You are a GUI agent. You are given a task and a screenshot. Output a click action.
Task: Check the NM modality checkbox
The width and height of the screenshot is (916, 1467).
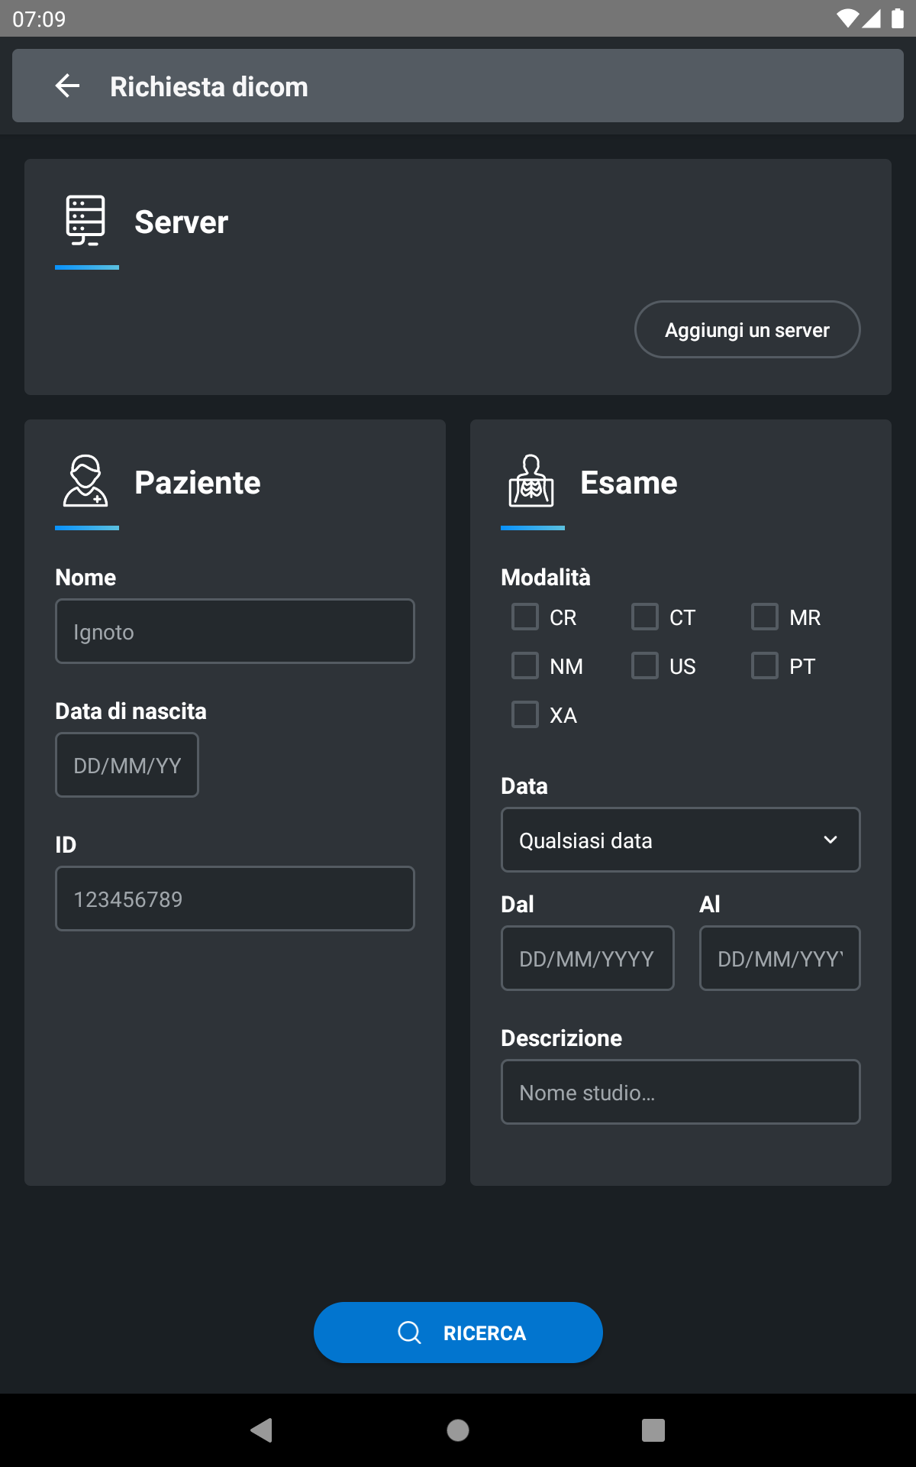525,665
